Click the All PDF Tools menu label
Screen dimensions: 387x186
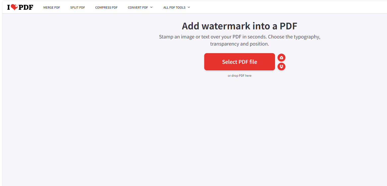(174, 8)
